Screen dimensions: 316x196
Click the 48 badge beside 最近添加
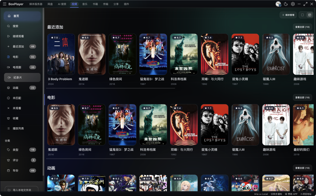[33, 46]
